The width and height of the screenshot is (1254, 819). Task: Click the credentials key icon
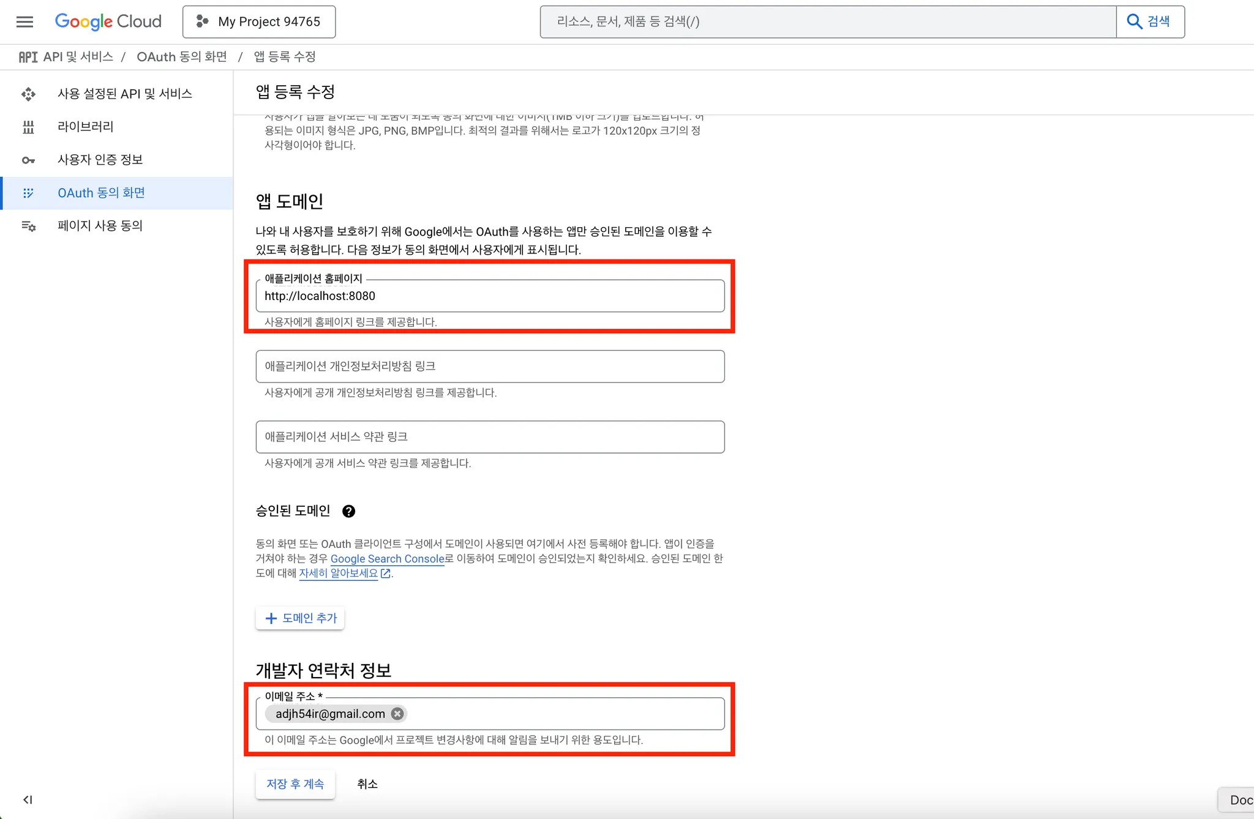[x=28, y=160]
